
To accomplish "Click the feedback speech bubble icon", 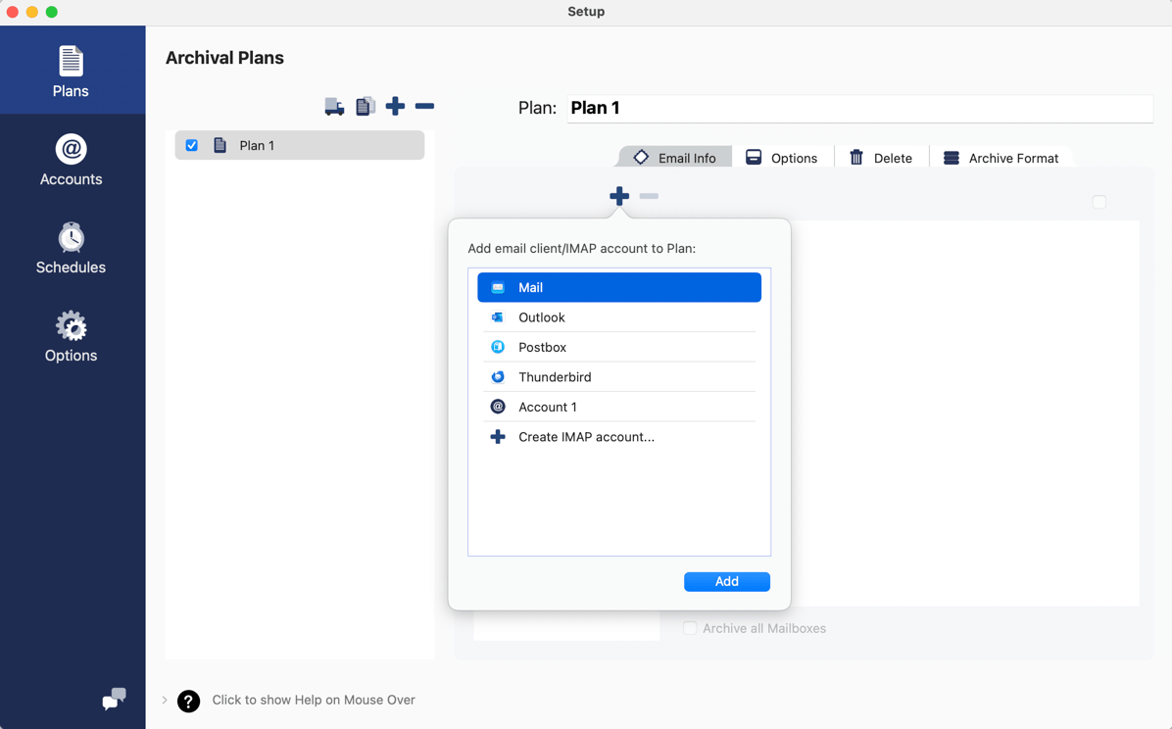I will pos(113,700).
